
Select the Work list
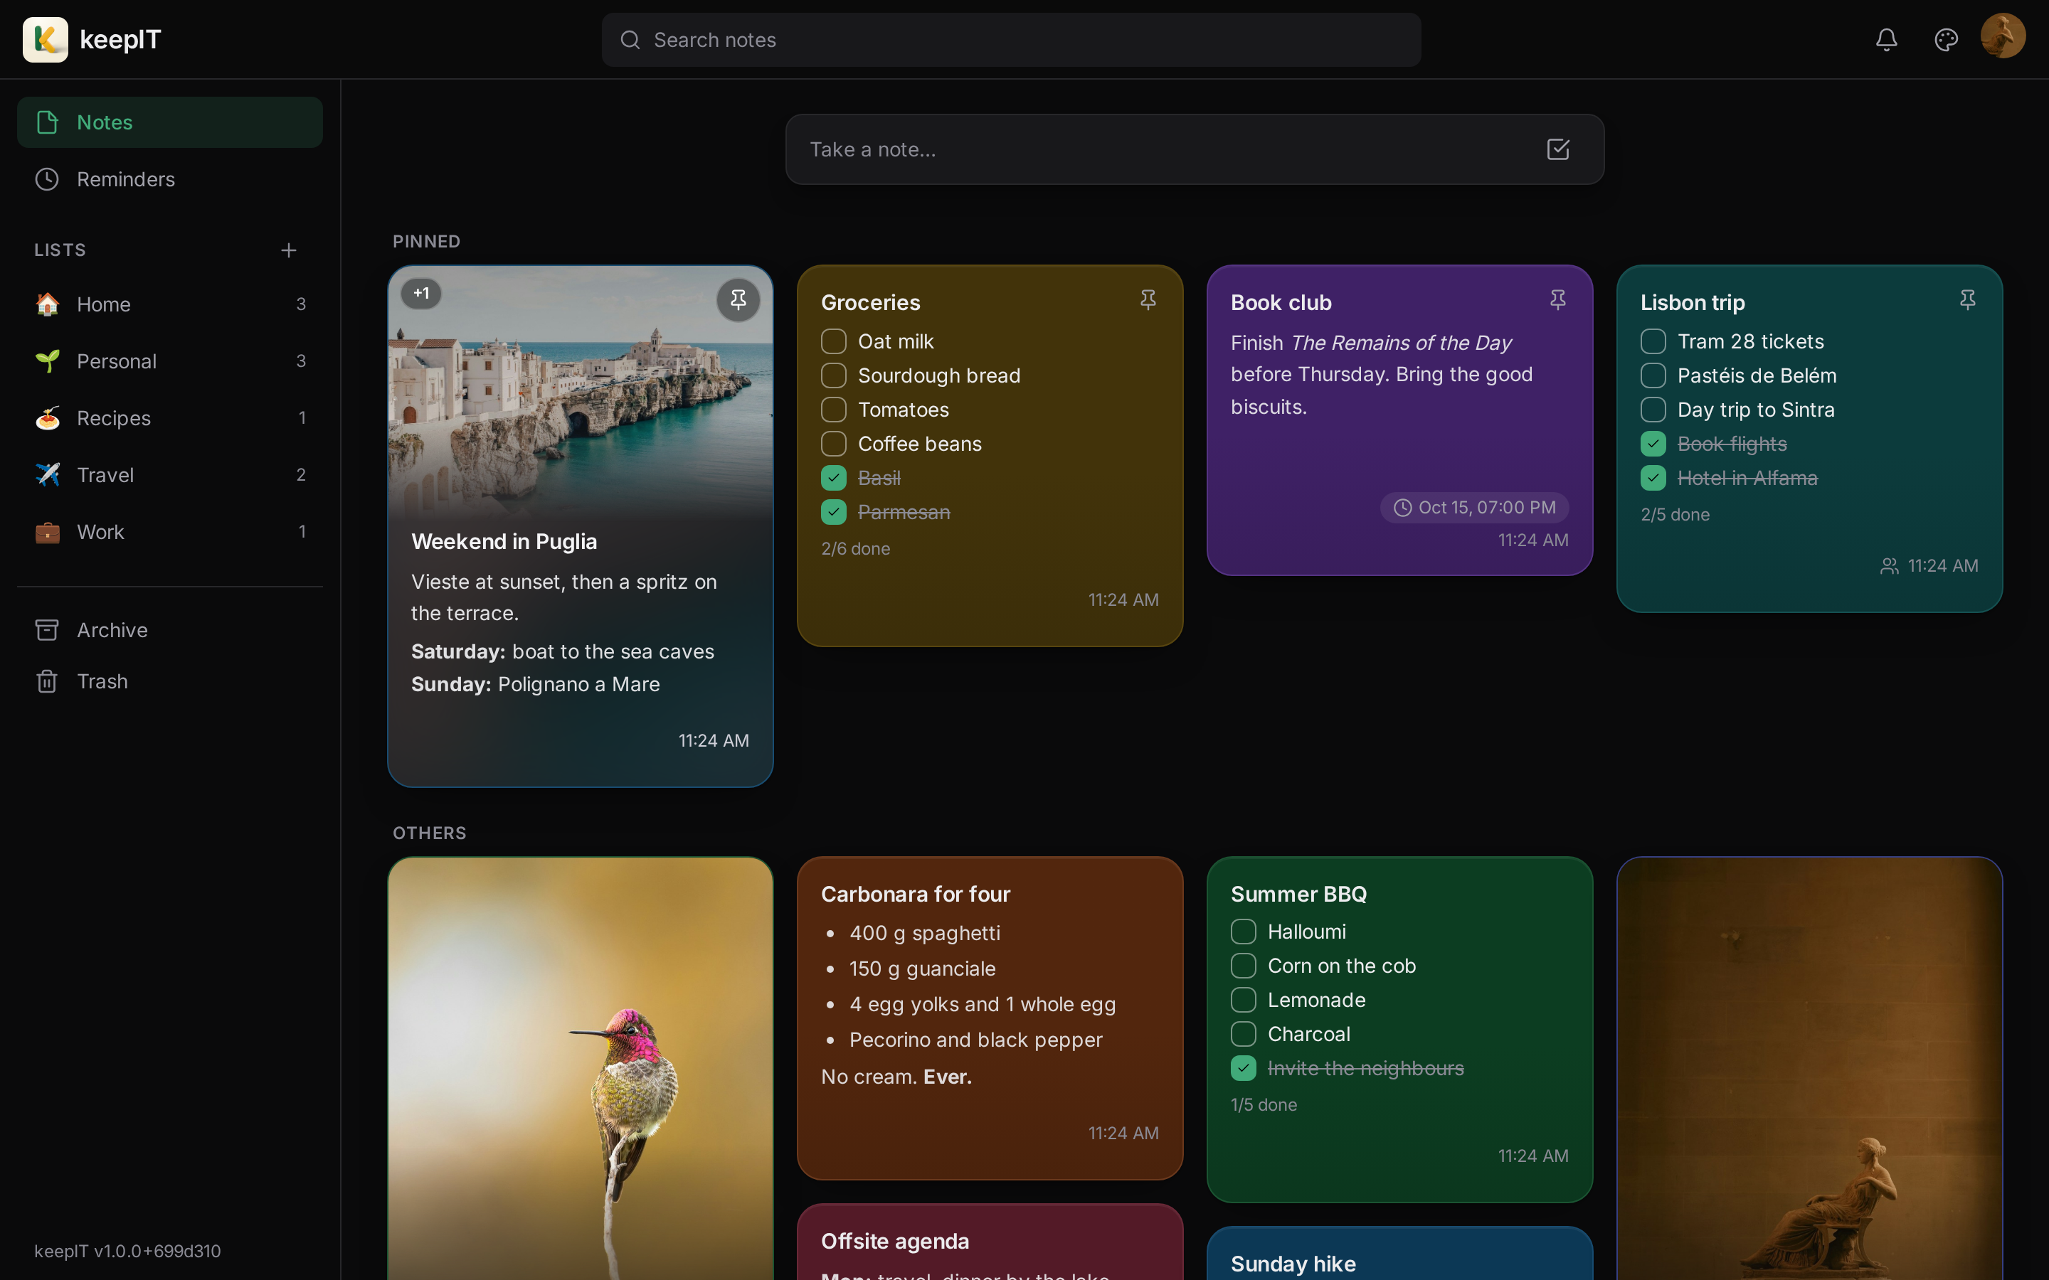pyautogui.click(x=169, y=533)
